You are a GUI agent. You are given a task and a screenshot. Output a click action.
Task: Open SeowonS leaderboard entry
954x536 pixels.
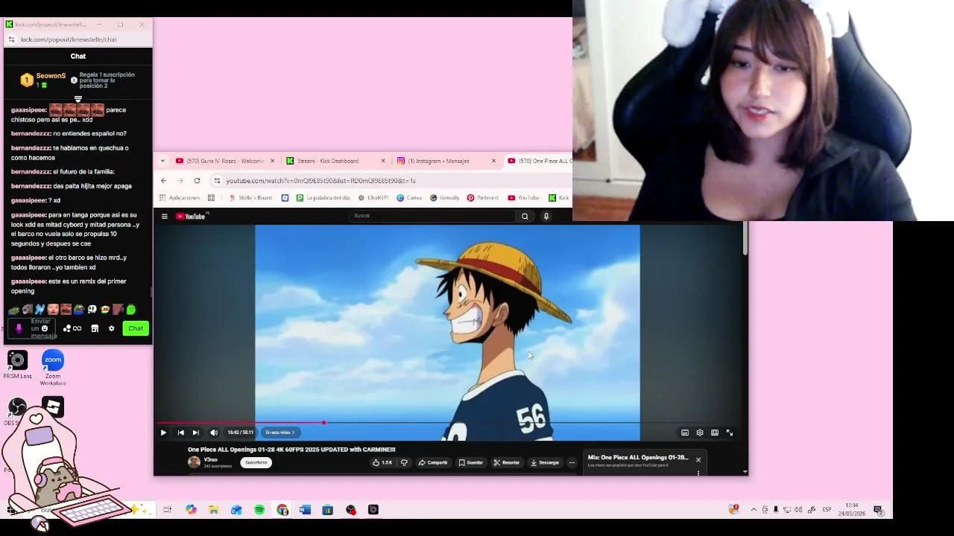[43, 80]
